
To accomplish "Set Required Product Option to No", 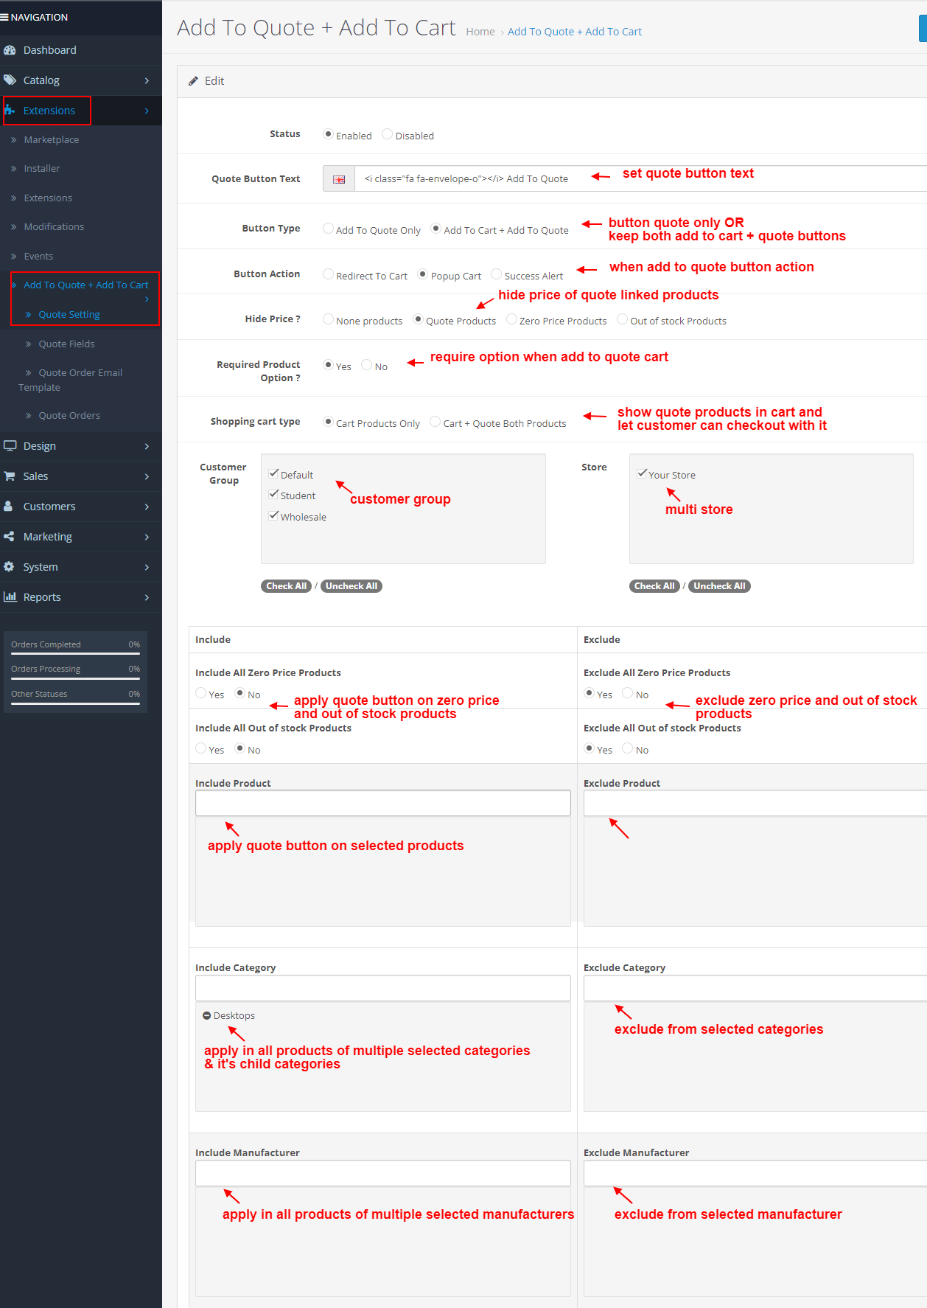I will pos(366,365).
